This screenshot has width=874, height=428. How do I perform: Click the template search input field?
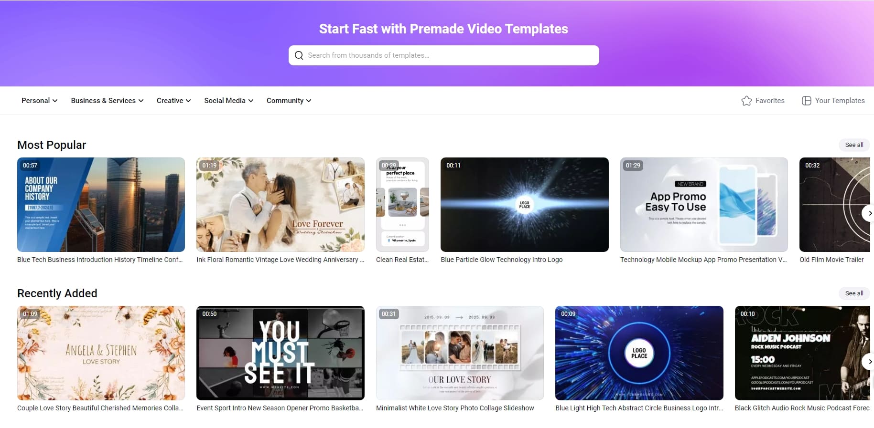pyautogui.click(x=449, y=55)
